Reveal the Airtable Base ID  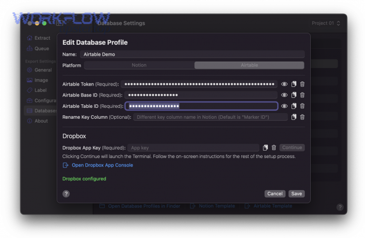[284, 95]
